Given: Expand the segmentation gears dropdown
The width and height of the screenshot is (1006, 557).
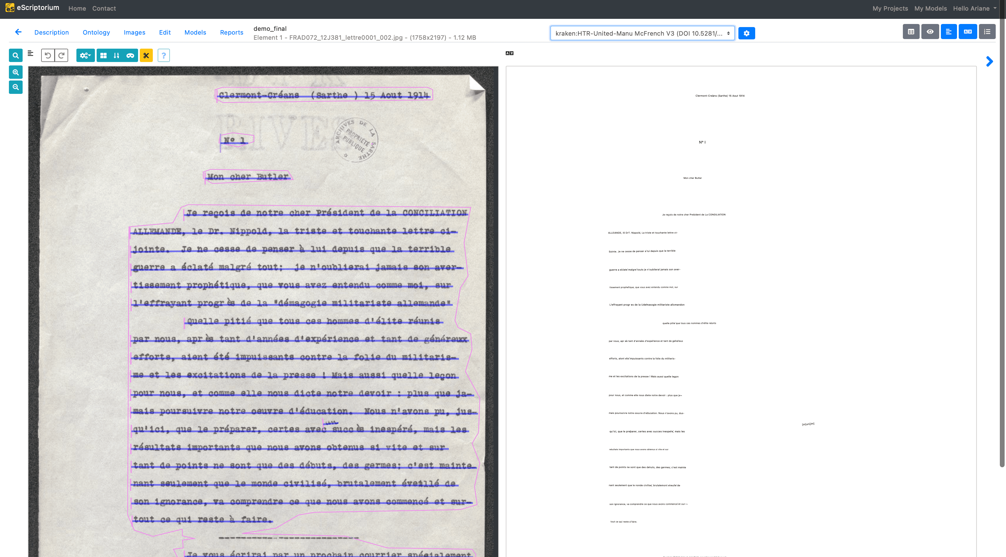Looking at the screenshot, I should click(85, 55).
